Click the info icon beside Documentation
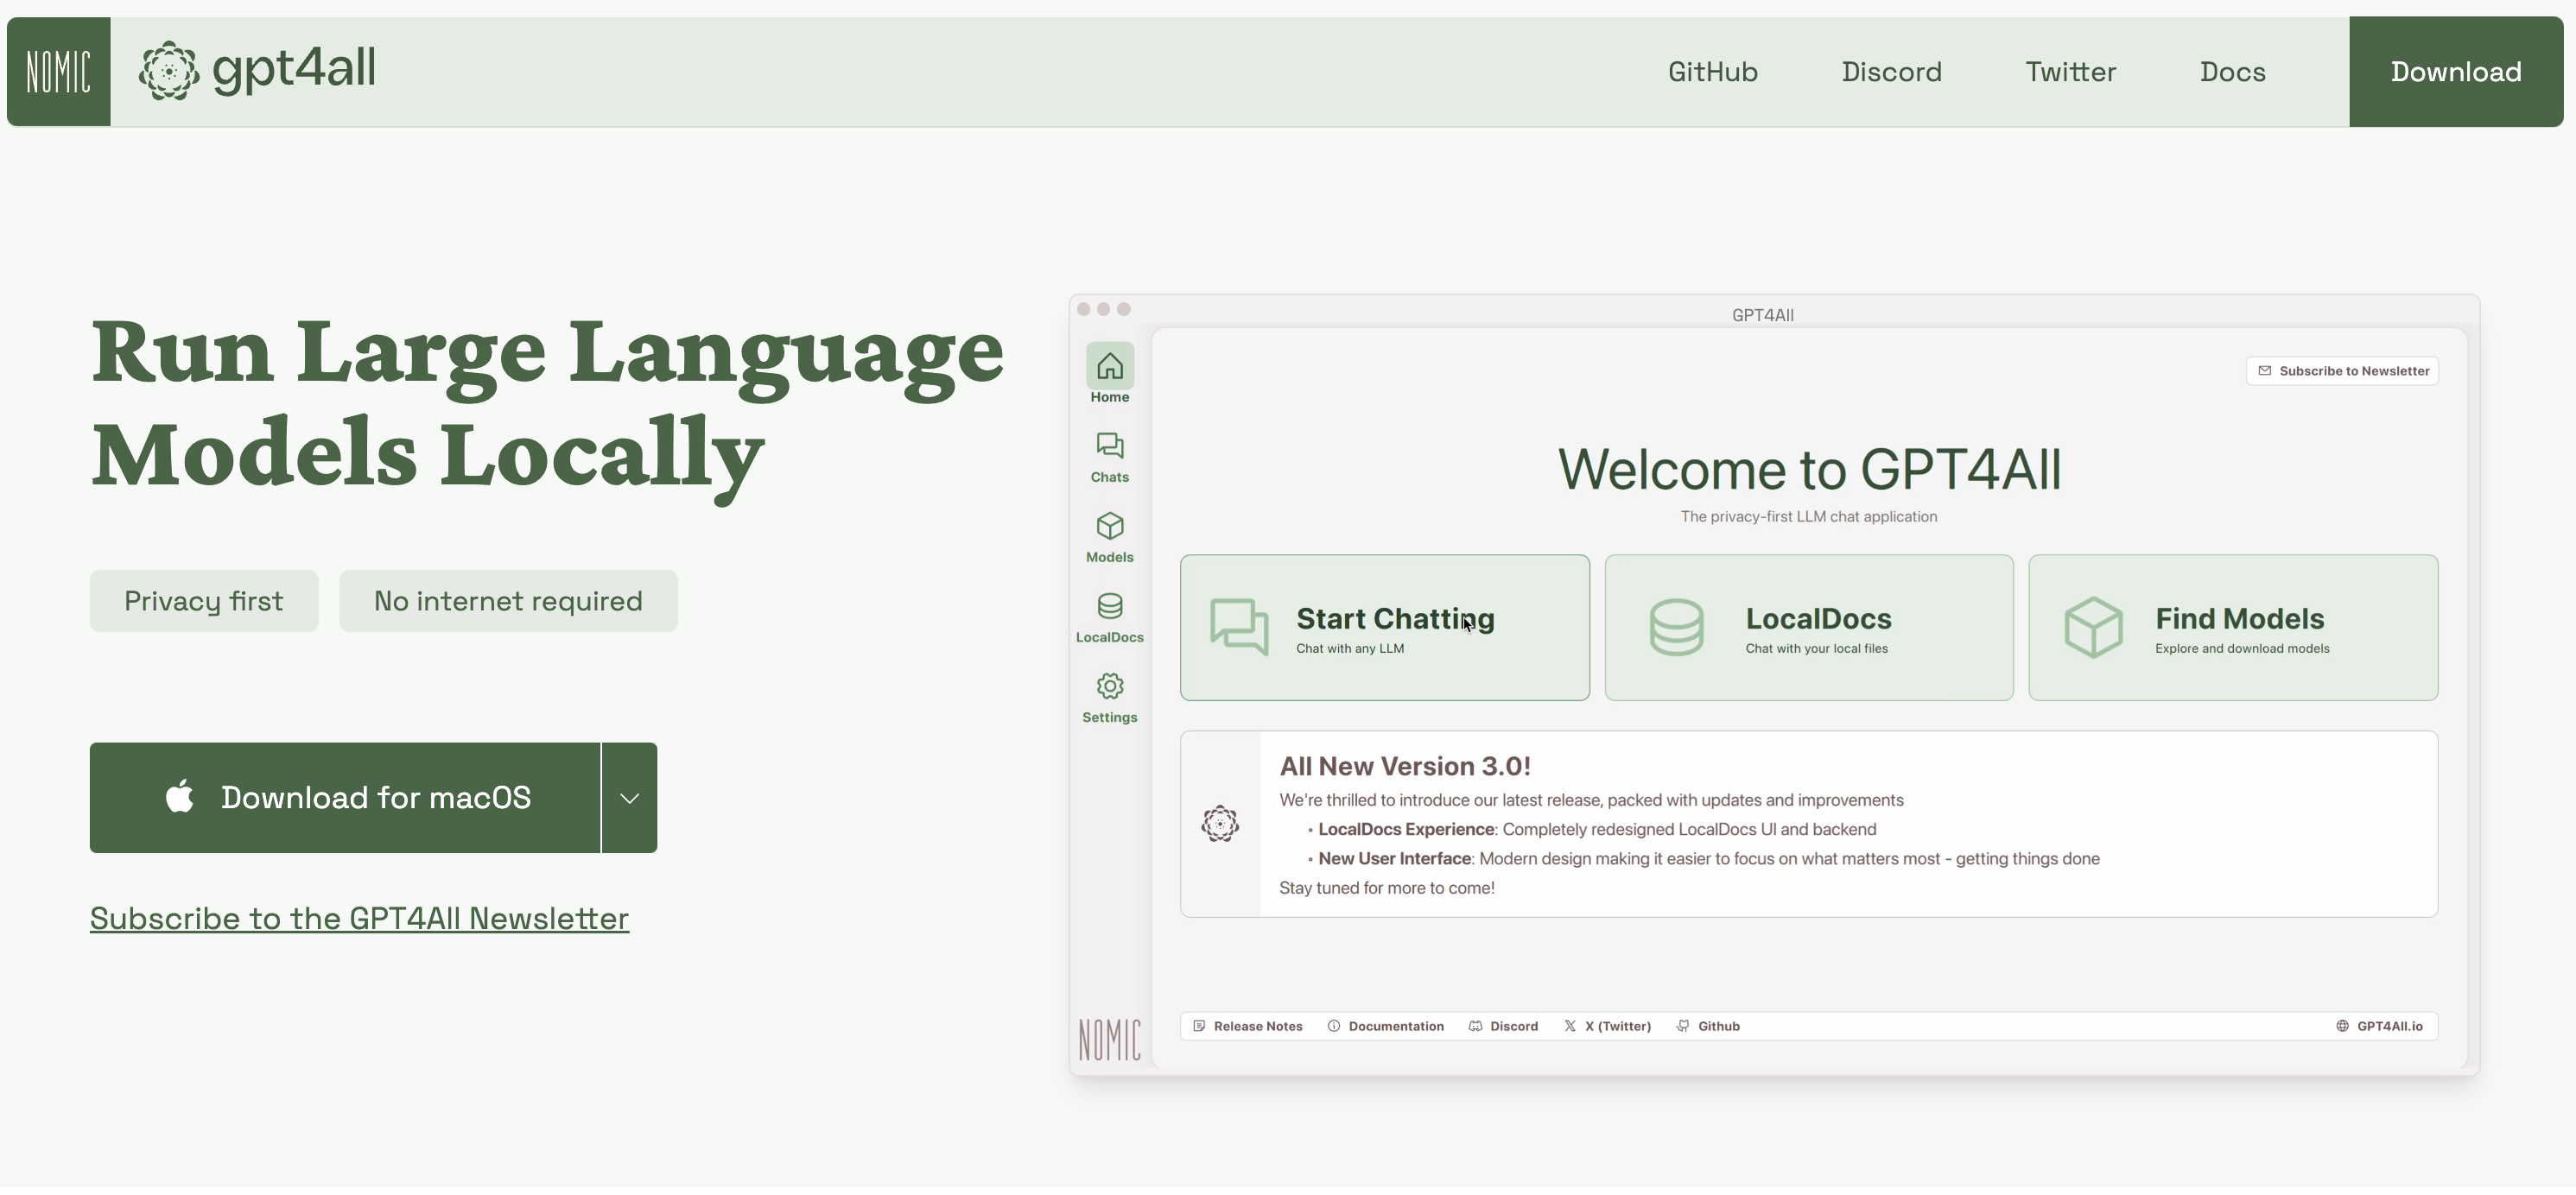Screen dimensions: 2576x1195 [1334, 1026]
